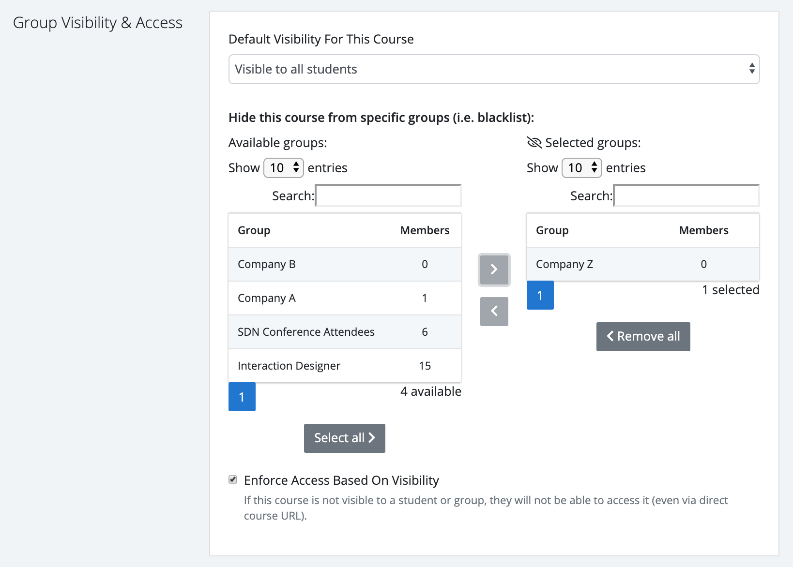Click the right arrow move-to-selected button
This screenshot has width=793, height=567.
tap(494, 269)
